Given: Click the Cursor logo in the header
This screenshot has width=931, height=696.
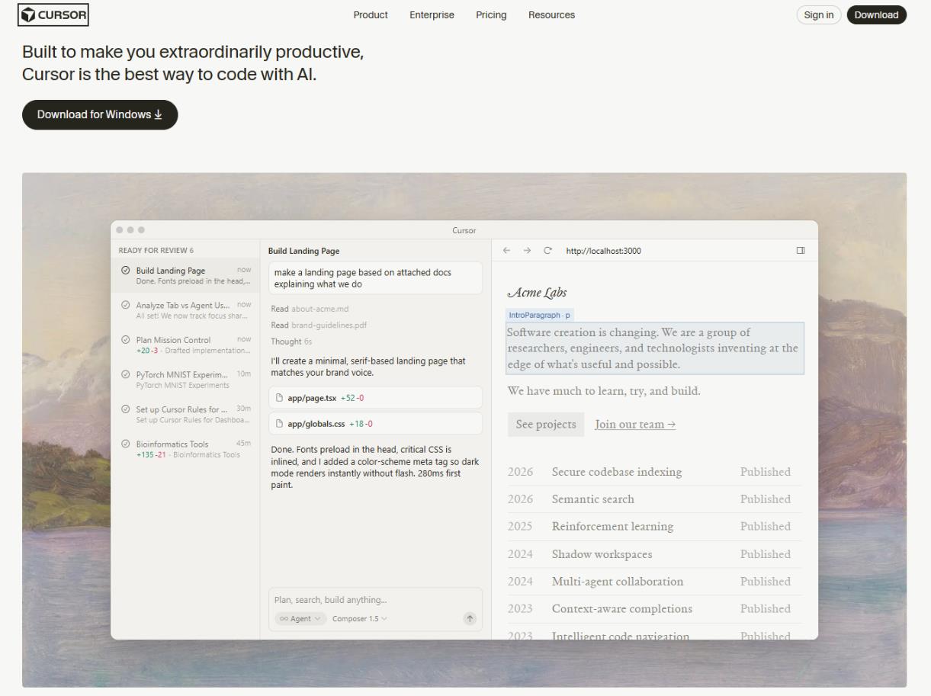Looking at the screenshot, I should 53,14.
